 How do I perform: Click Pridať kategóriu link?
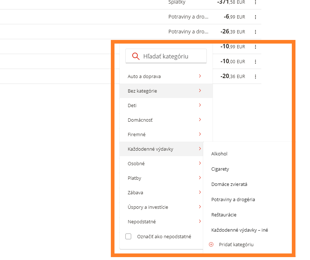236,245
